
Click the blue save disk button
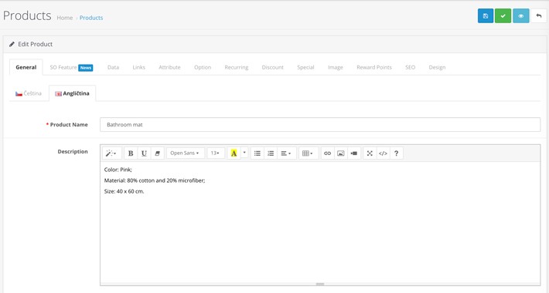pos(486,15)
